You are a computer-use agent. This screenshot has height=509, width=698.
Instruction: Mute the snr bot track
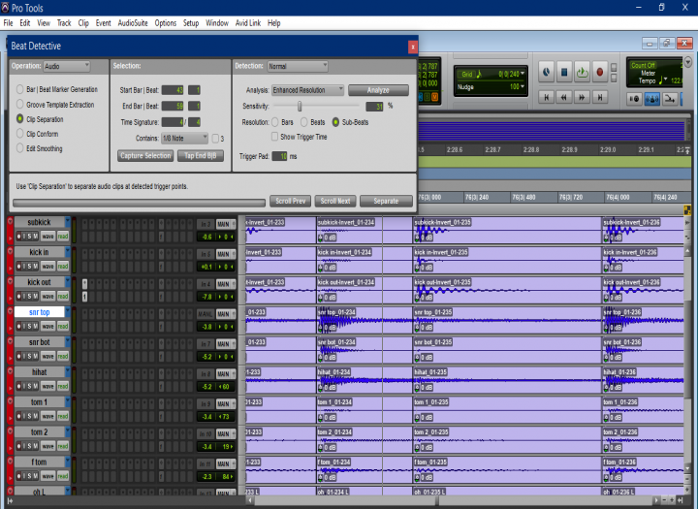[x=35, y=356]
